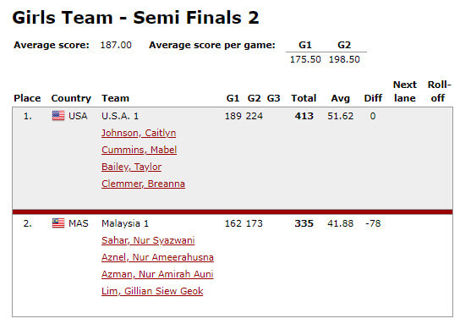The width and height of the screenshot is (460, 324).
Task: Click the Girls Team Semi Finals 2 heading
Action: [x=136, y=18]
